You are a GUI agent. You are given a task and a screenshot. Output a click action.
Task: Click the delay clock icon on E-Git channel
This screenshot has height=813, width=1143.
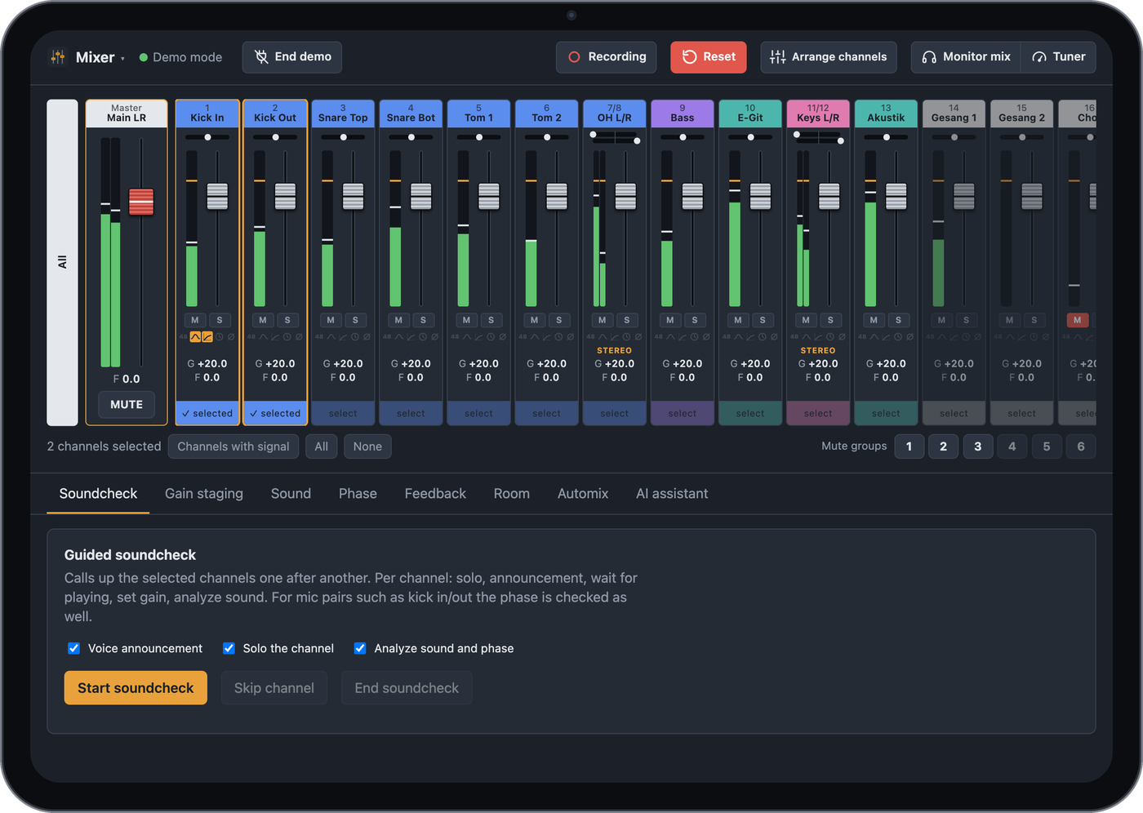(762, 337)
